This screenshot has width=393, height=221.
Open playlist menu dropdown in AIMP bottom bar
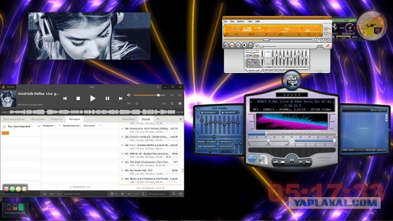[114, 194]
